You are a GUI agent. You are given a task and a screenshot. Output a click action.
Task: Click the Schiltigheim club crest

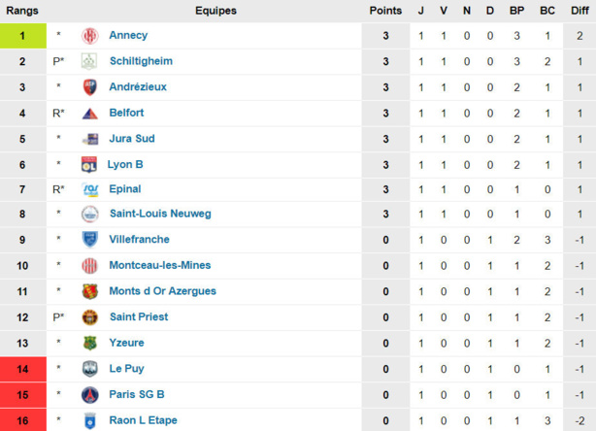coord(90,61)
